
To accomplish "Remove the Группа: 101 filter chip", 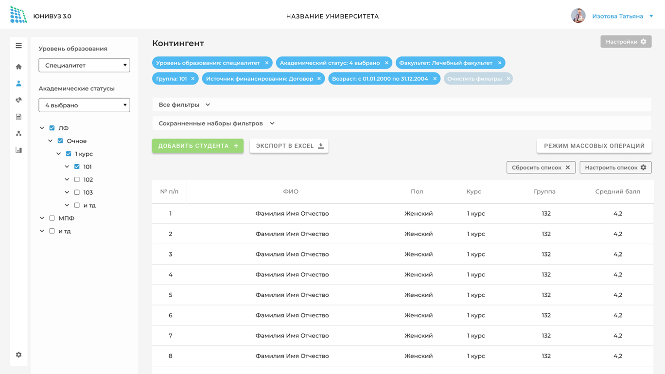I will pos(192,79).
